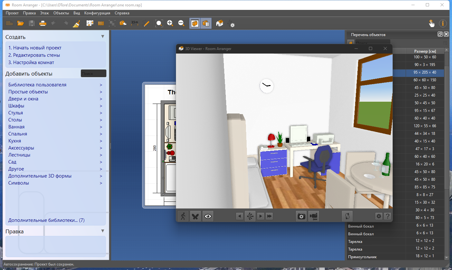Open the Объекты menu
Viewport: 452px width, 270px height.
tap(61, 13)
